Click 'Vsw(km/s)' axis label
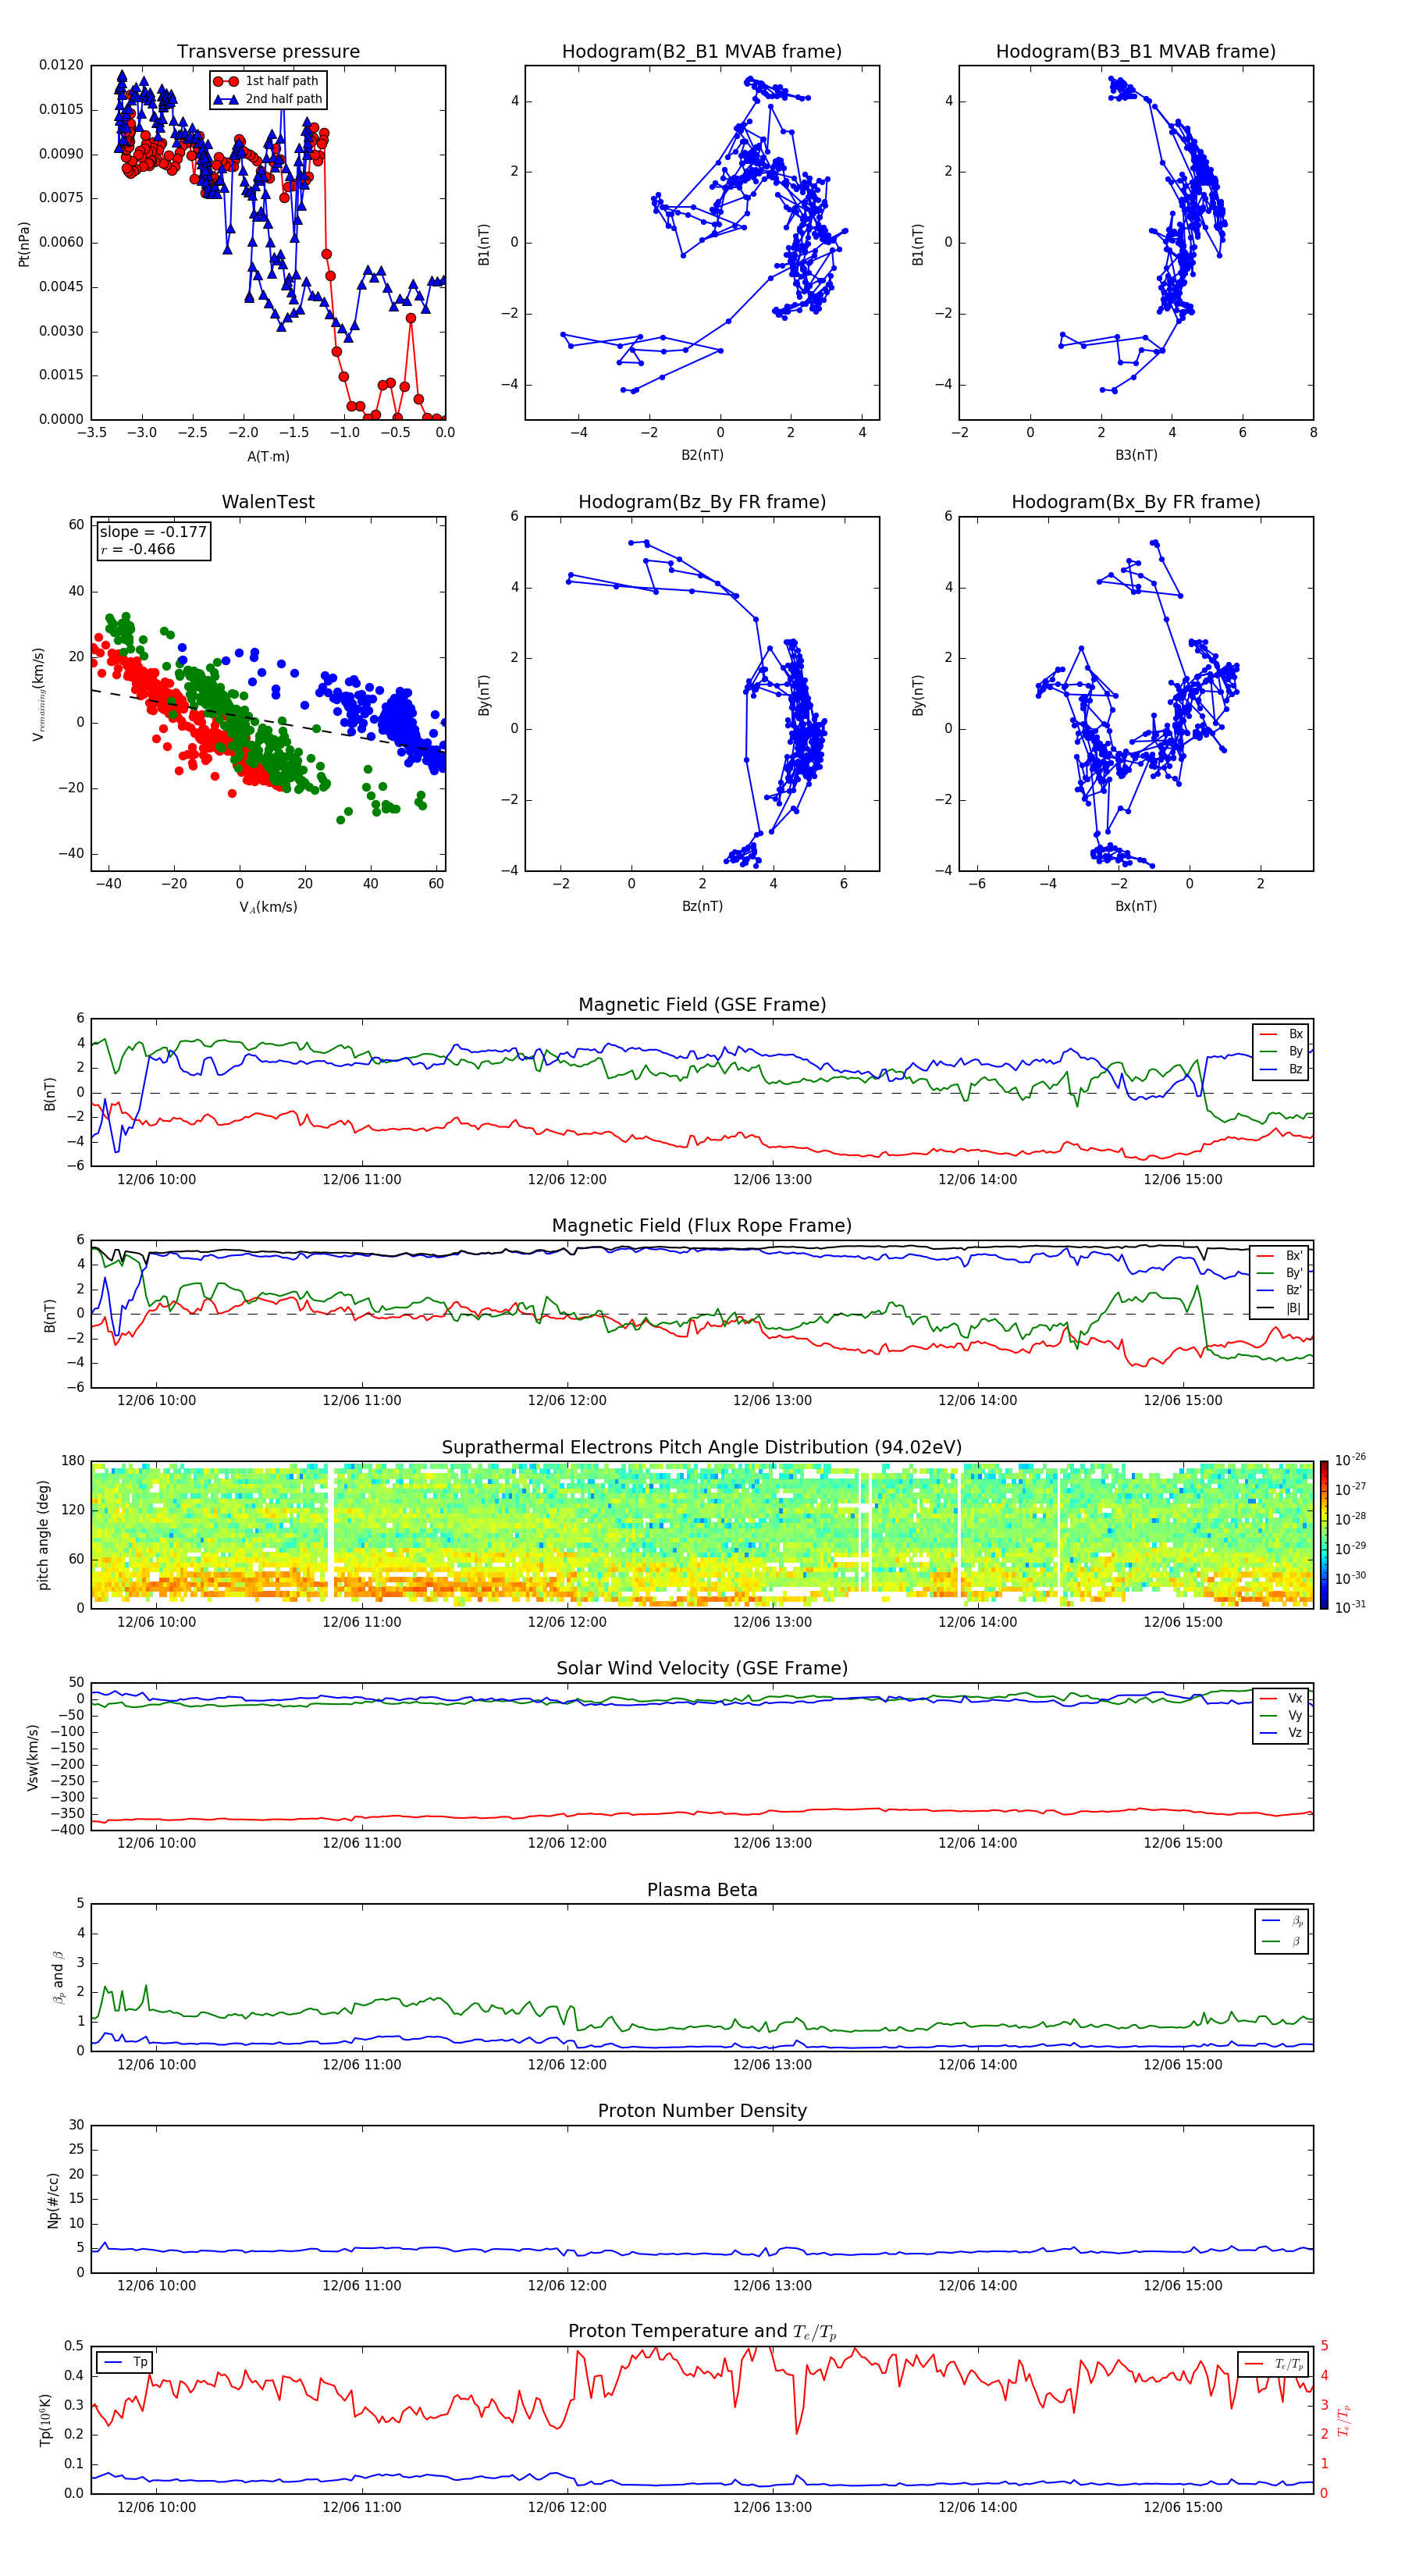Screen dimensions: 1405x2576 32,1757
